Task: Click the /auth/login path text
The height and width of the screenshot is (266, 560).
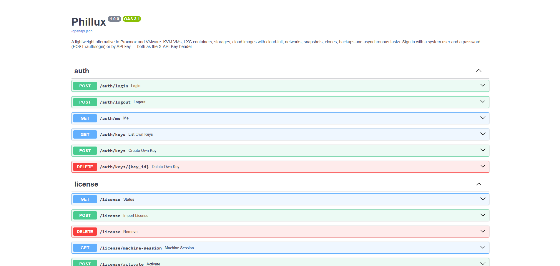Action: pyautogui.click(x=114, y=86)
